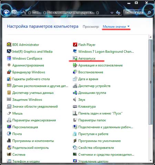Image resolution: width=155 pixels, height=165 pixels.
Task: Open the Восстановление link
Action: pos(91,72)
